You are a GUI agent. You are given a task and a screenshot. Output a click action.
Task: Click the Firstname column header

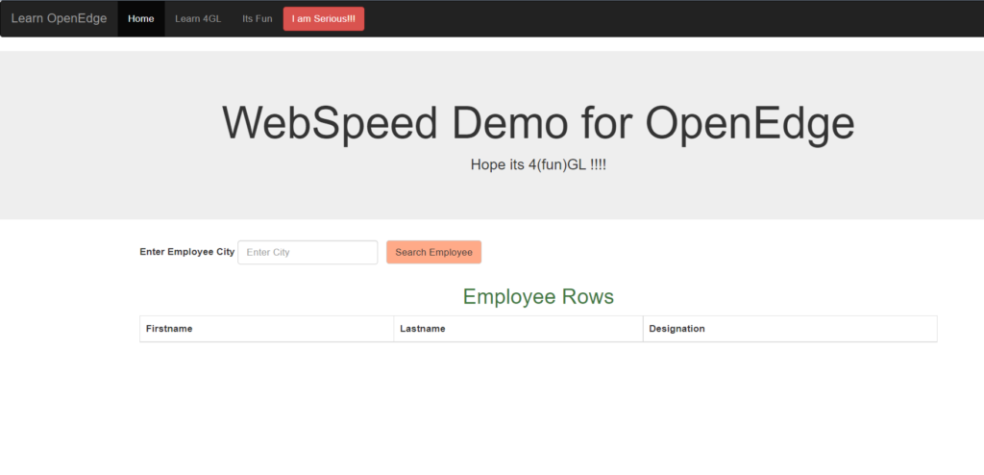click(169, 329)
